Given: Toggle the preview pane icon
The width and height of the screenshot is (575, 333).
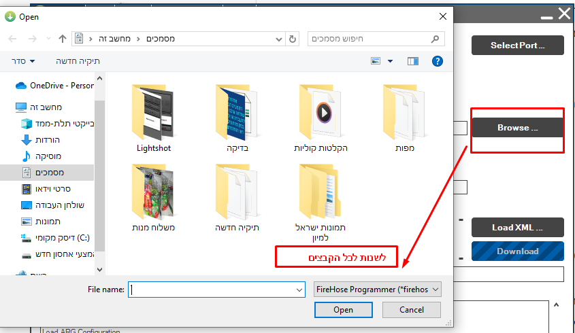Looking at the screenshot, I should click(x=413, y=61).
